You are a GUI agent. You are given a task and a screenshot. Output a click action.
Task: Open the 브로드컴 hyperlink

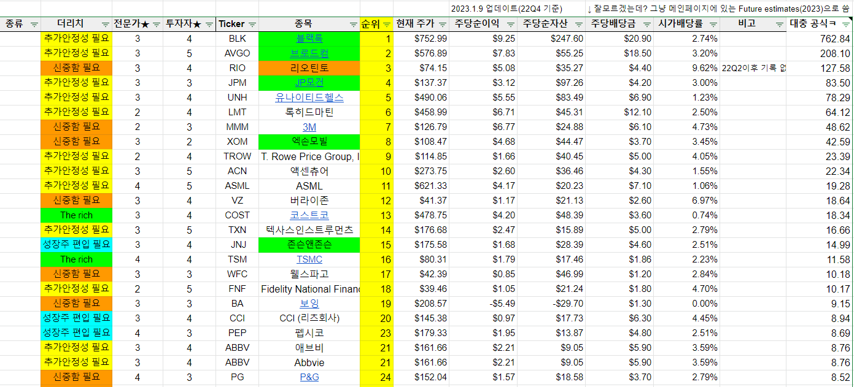(x=309, y=53)
